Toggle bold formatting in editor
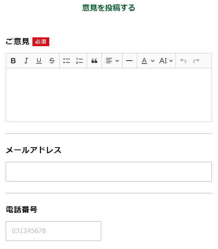 click(x=13, y=61)
